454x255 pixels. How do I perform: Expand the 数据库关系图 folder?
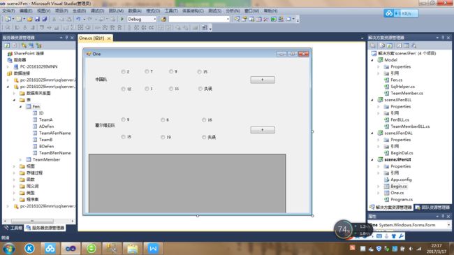click(x=14, y=94)
